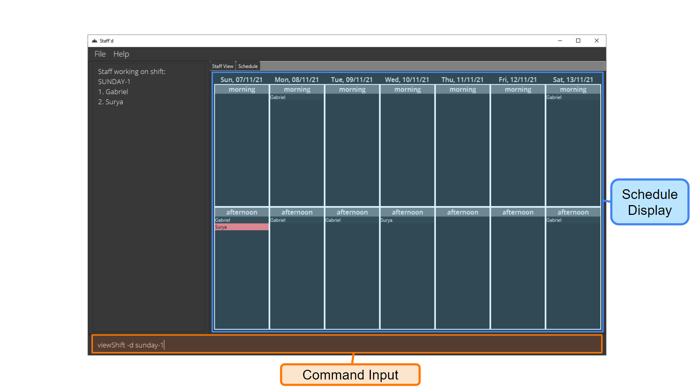Click Gabriel under Saturday afternoon shift

click(573, 220)
